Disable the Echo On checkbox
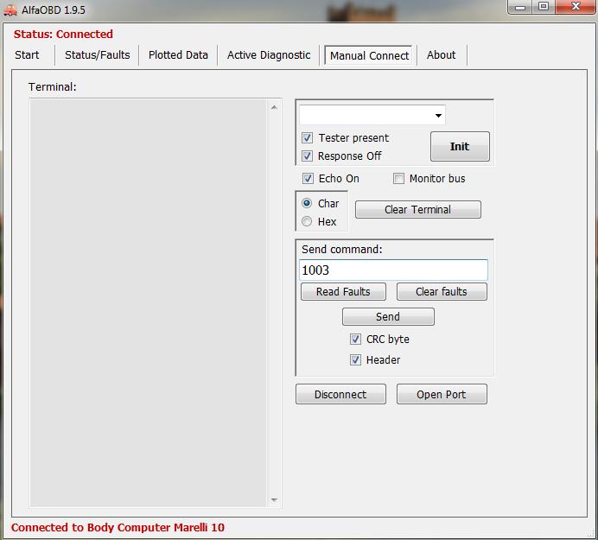 [x=308, y=179]
